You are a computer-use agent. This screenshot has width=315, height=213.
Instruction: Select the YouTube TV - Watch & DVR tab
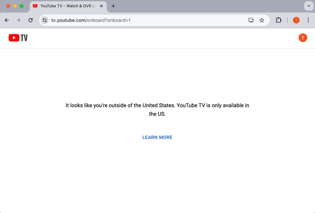pyautogui.click(x=68, y=6)
